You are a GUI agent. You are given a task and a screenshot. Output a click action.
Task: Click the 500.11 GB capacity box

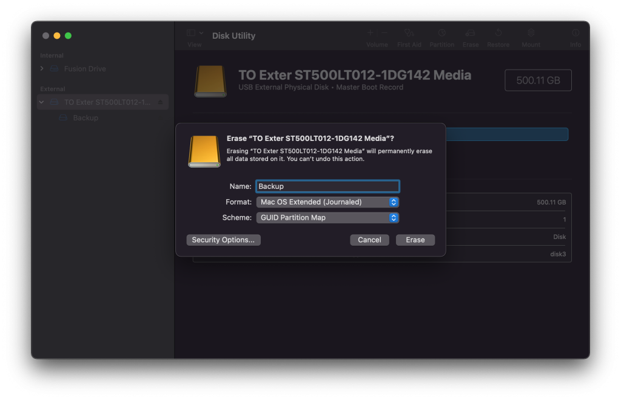click(538, 80)
